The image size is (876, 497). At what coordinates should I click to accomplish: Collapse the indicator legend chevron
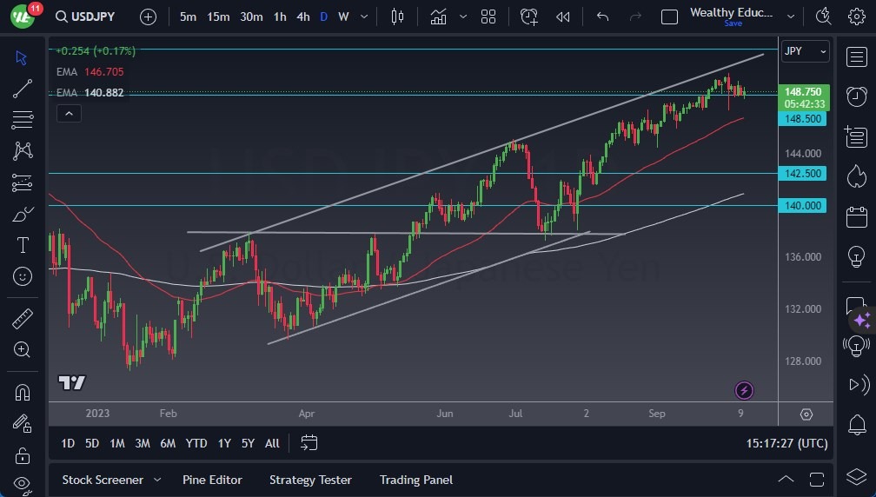point(69,113)
